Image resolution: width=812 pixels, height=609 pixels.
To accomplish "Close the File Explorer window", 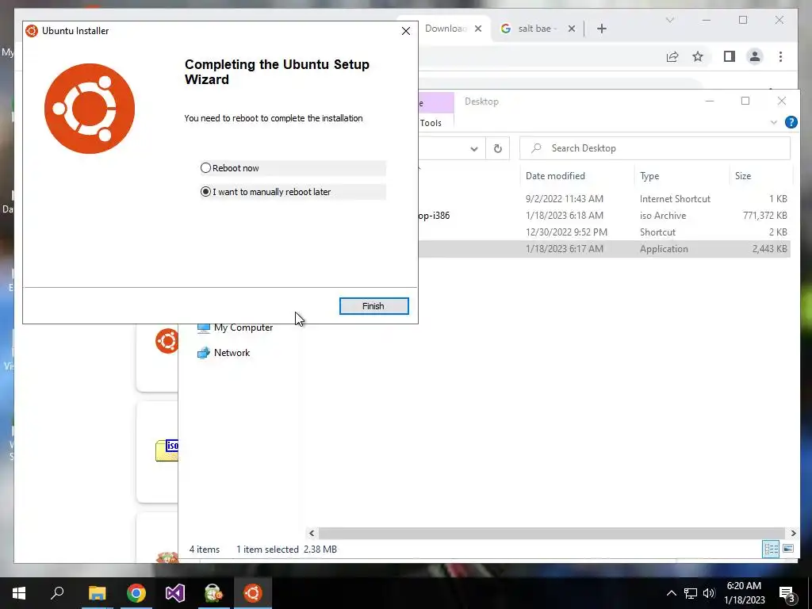I will (x=781, y=101).
